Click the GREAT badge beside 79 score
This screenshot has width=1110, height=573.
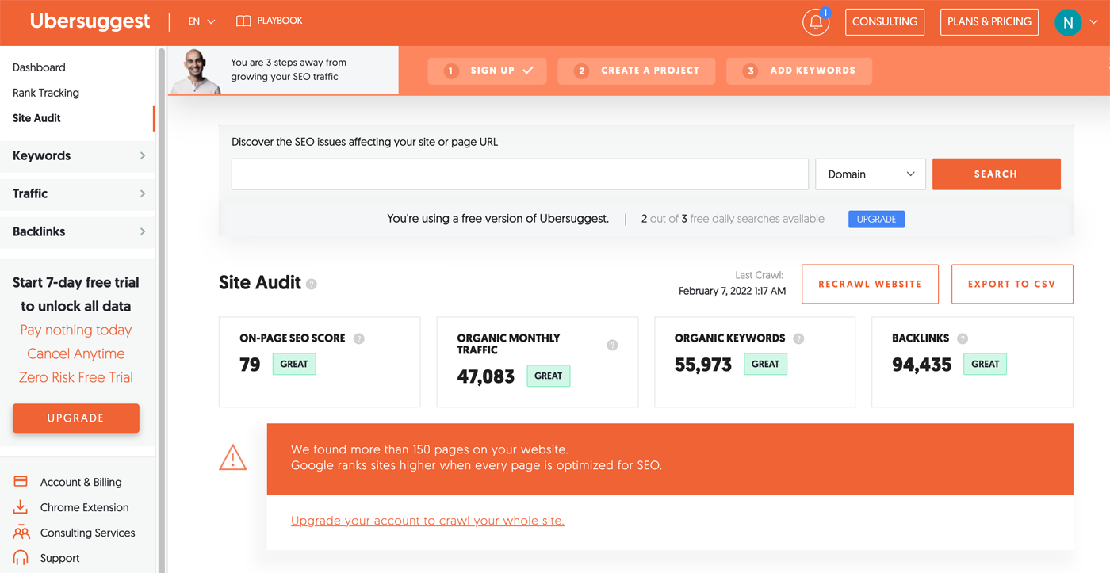[x=294, y=364]
